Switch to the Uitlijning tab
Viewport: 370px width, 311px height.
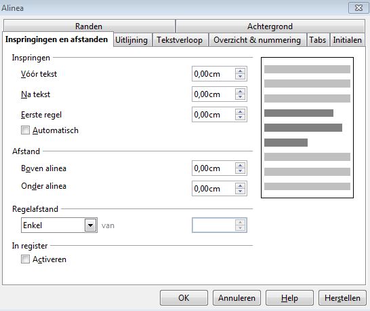coord(131,40)
